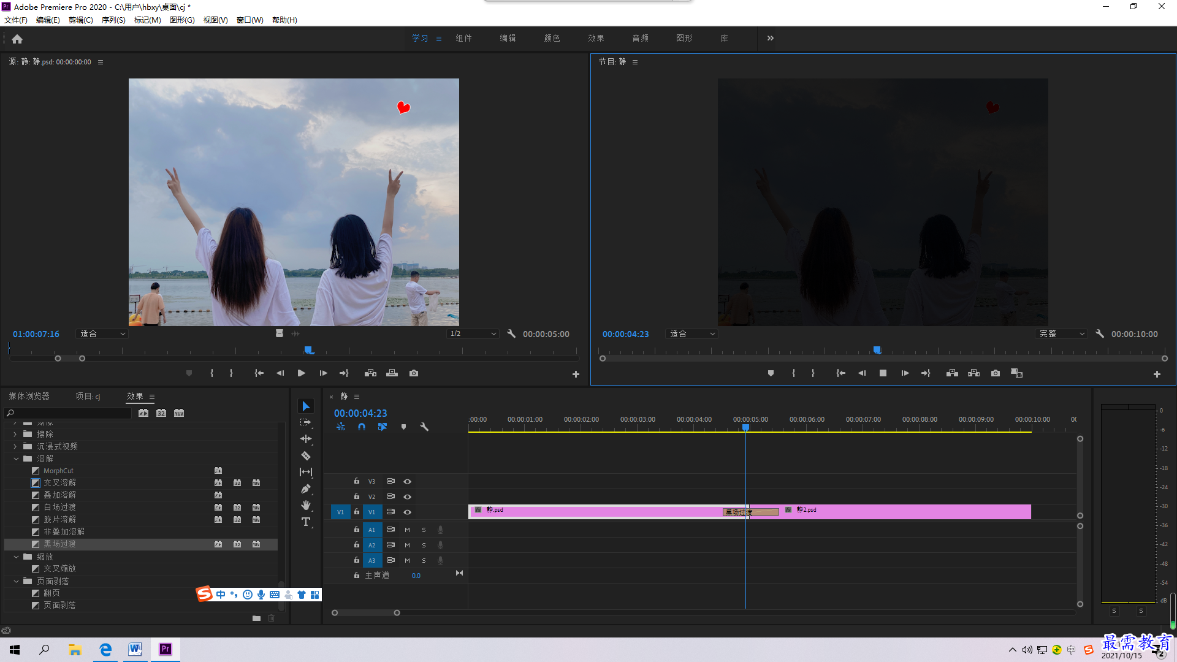The width and height of the screenshot is (1177, 662).
Task: Select the Slip tool
Action: click(x=306, y=472)
